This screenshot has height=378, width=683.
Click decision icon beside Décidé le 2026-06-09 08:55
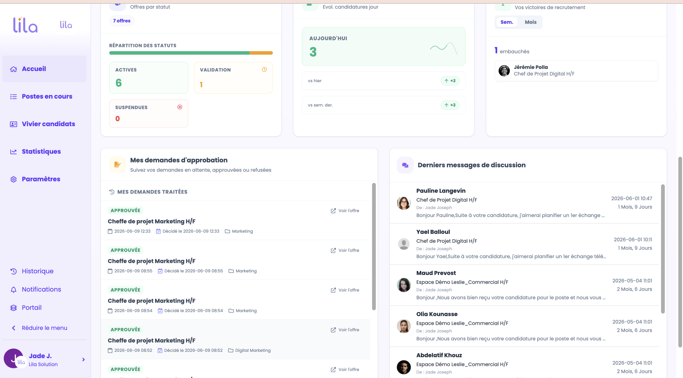click(x=160, y=271)
